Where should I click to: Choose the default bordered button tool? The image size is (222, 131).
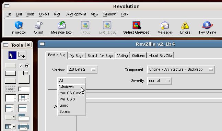(x=11, y=74)
